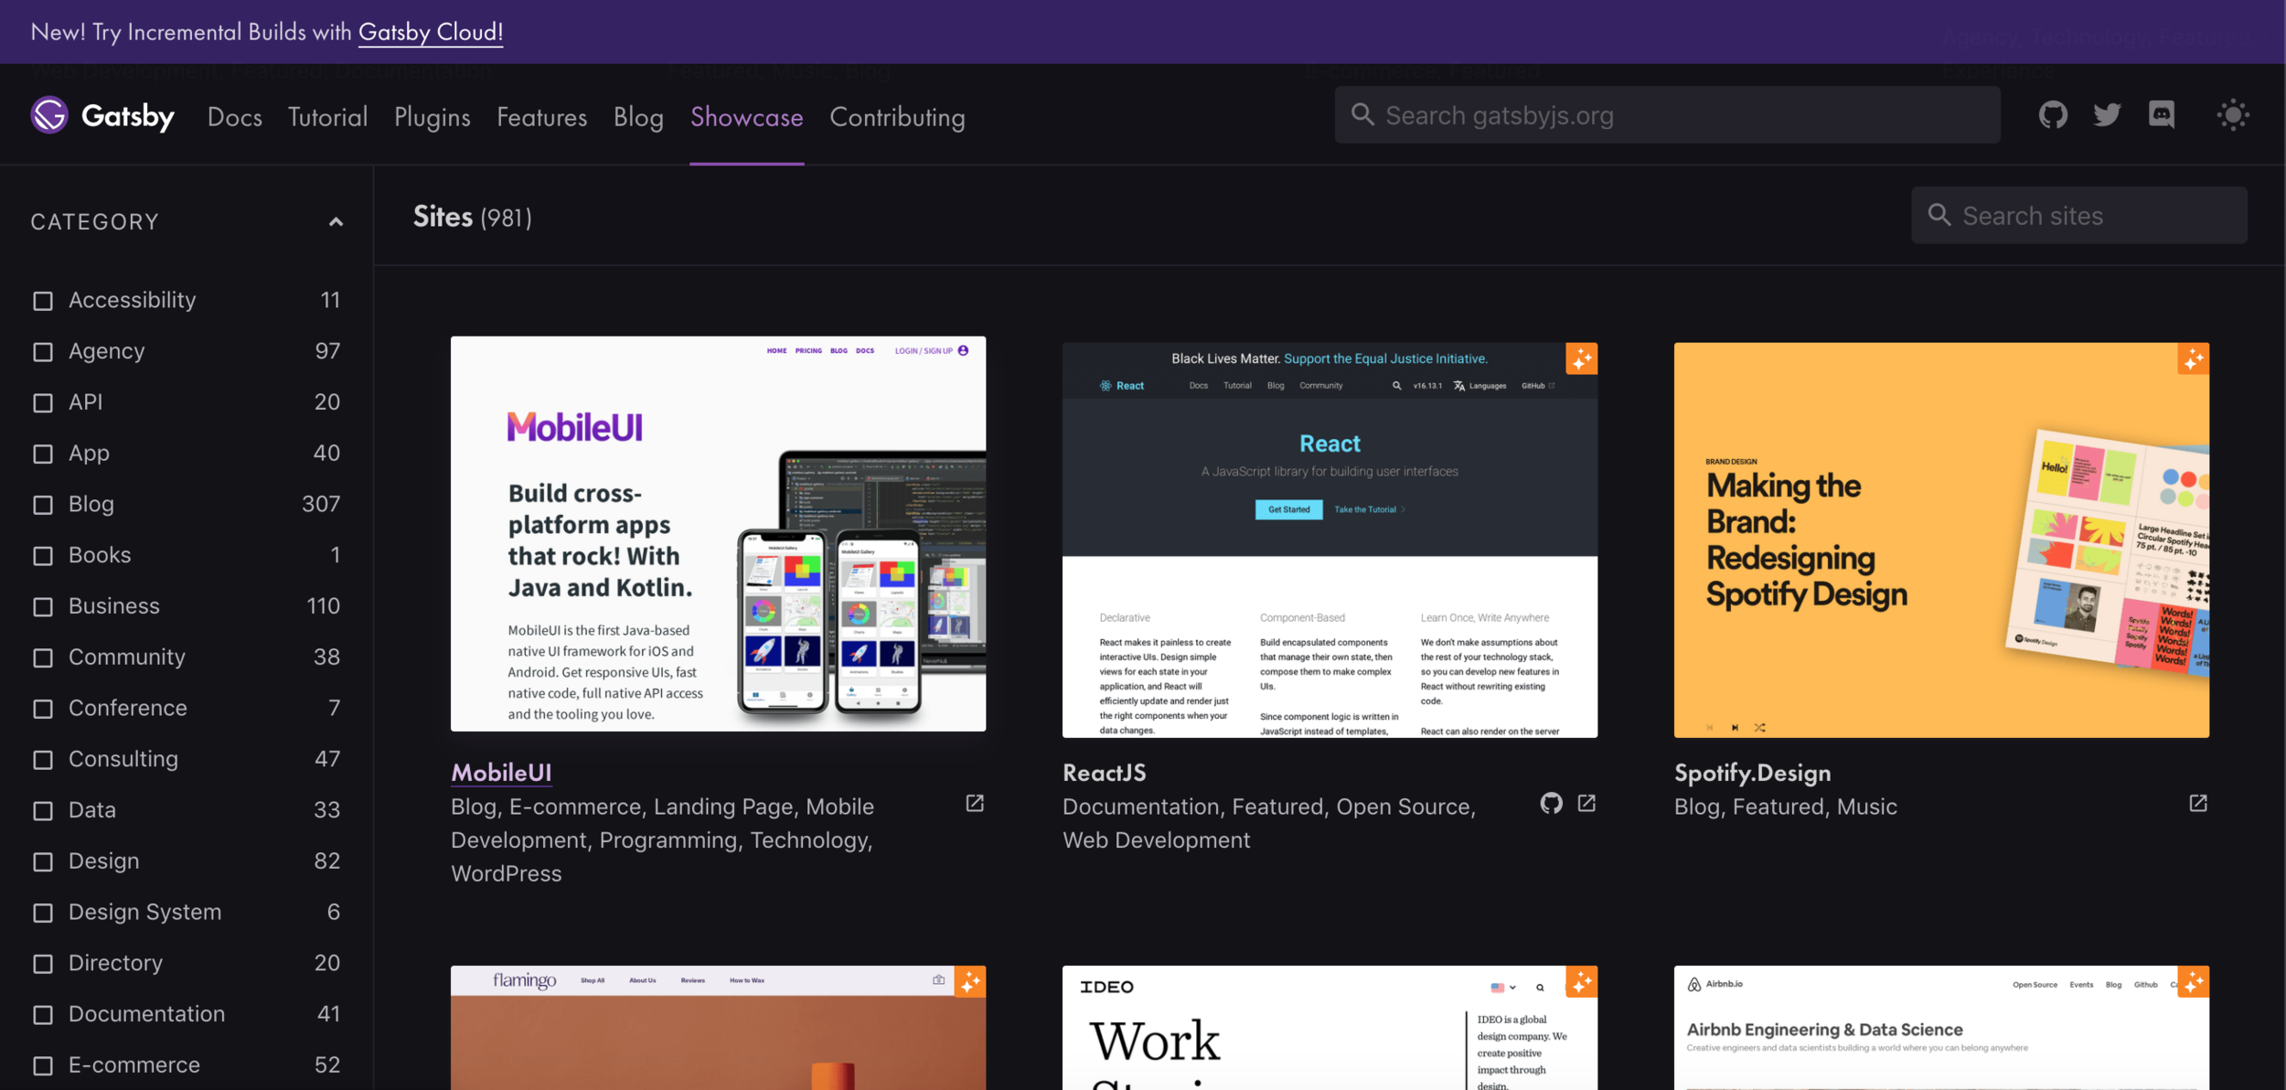Follow the Gatsby Cloud banner link

coord(430,32)
